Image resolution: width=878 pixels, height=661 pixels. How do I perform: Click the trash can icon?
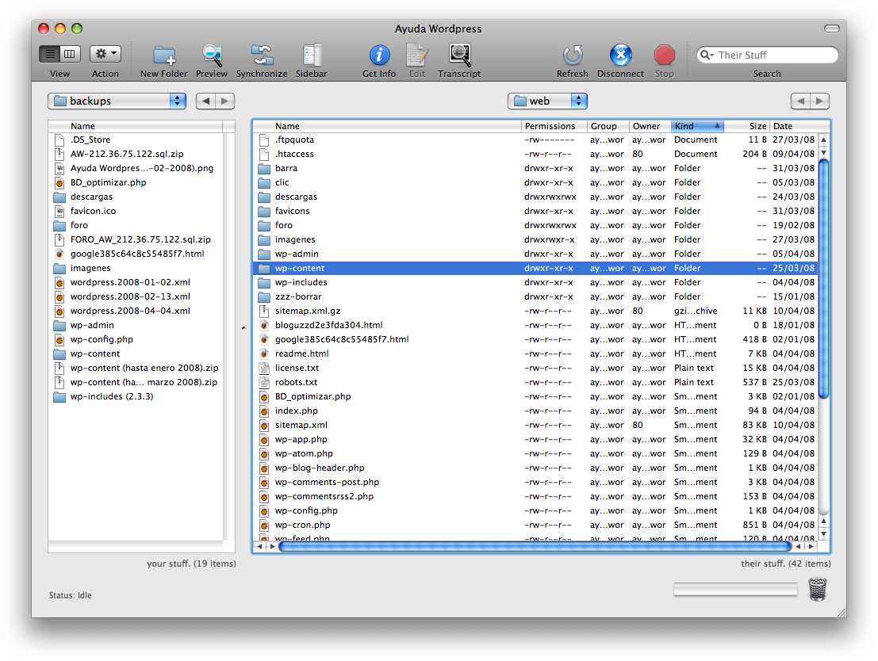click(818, 589)
